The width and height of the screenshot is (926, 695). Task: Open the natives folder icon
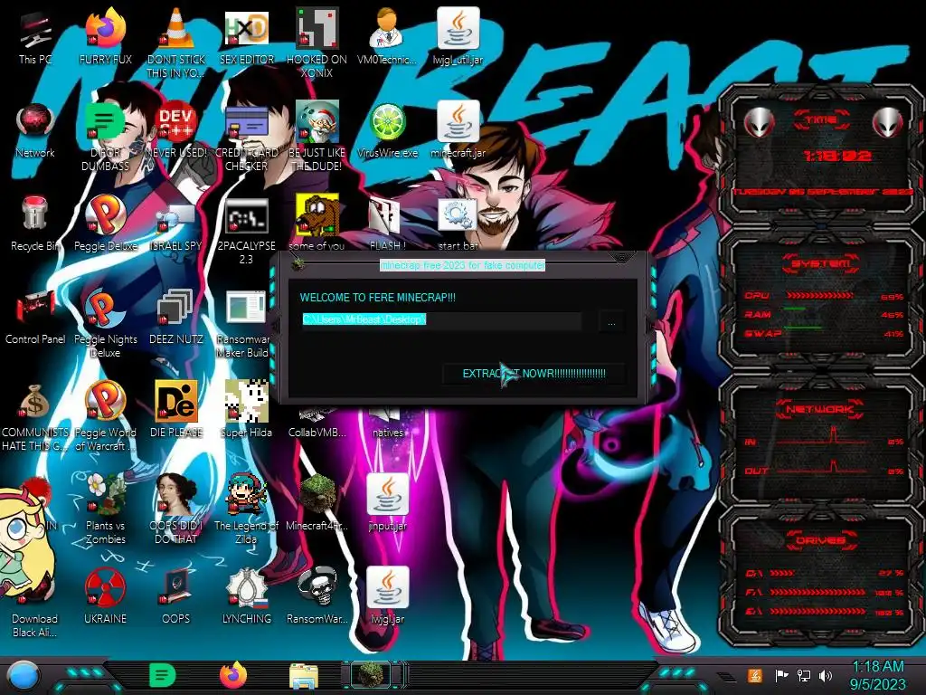[387, 422]
